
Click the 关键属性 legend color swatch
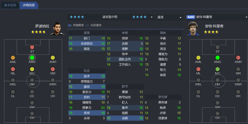tap(70, 25)
